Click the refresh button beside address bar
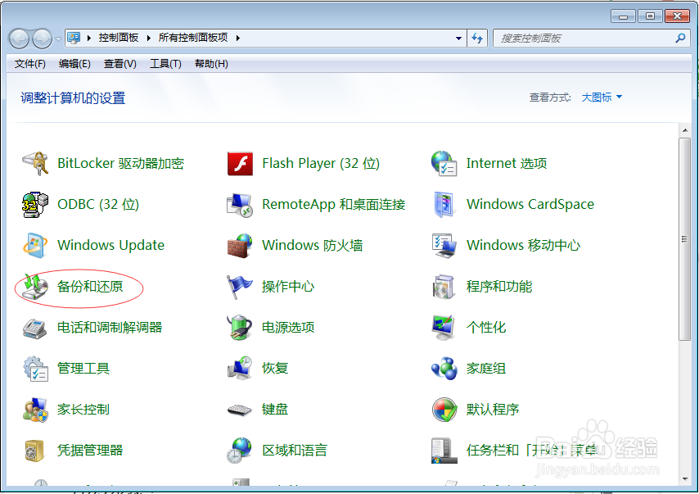Screen dimensions: 699x494 (477, 39)
